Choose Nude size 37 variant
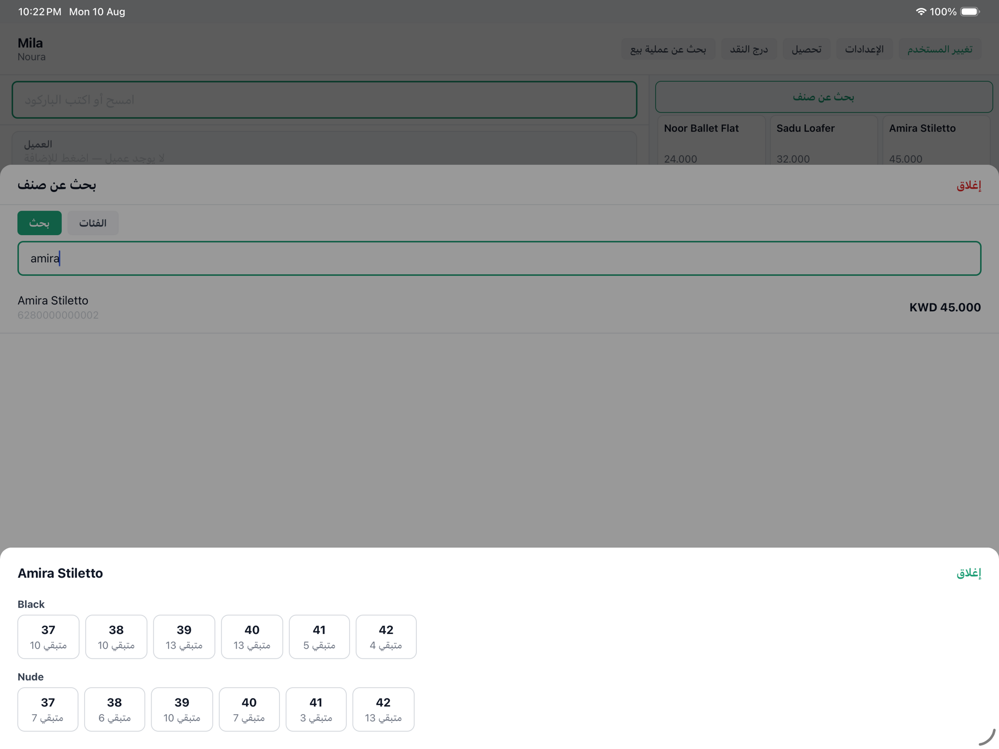Image resolution: width=999 pixels, height=749 pixels. point(48,709)
